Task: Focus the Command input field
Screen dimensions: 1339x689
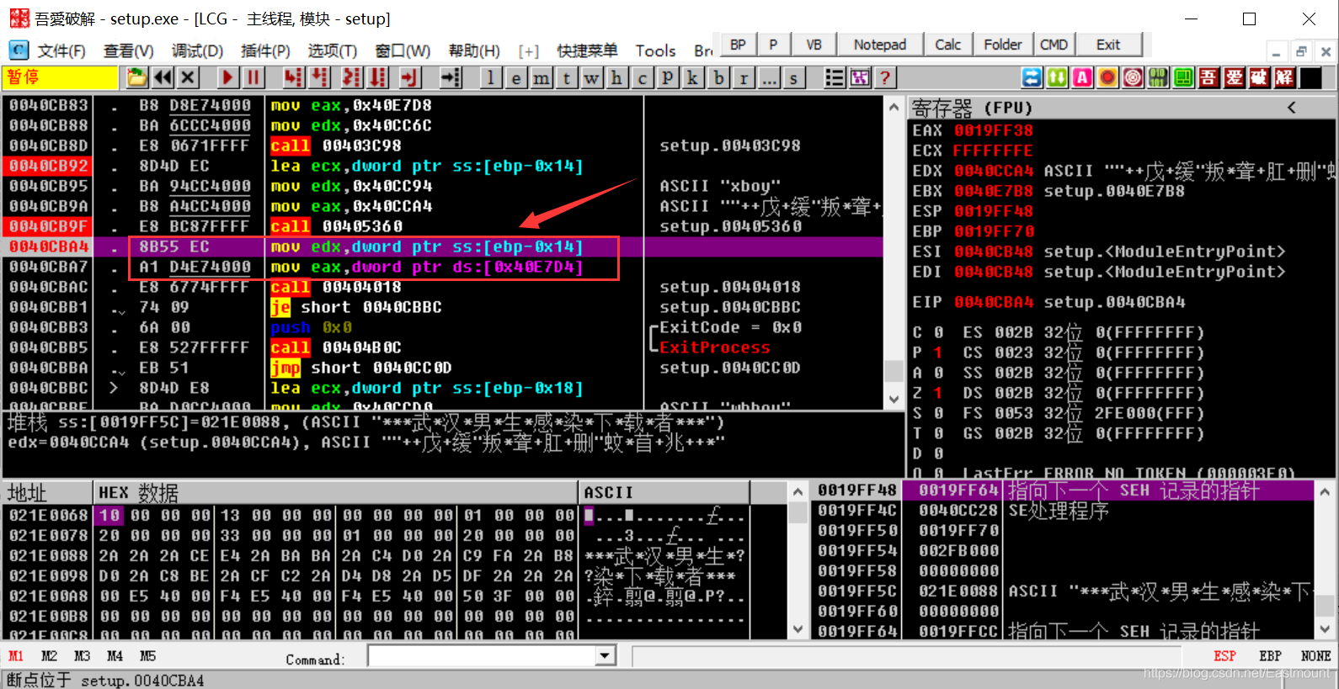Action: click(x=482, y=656)
